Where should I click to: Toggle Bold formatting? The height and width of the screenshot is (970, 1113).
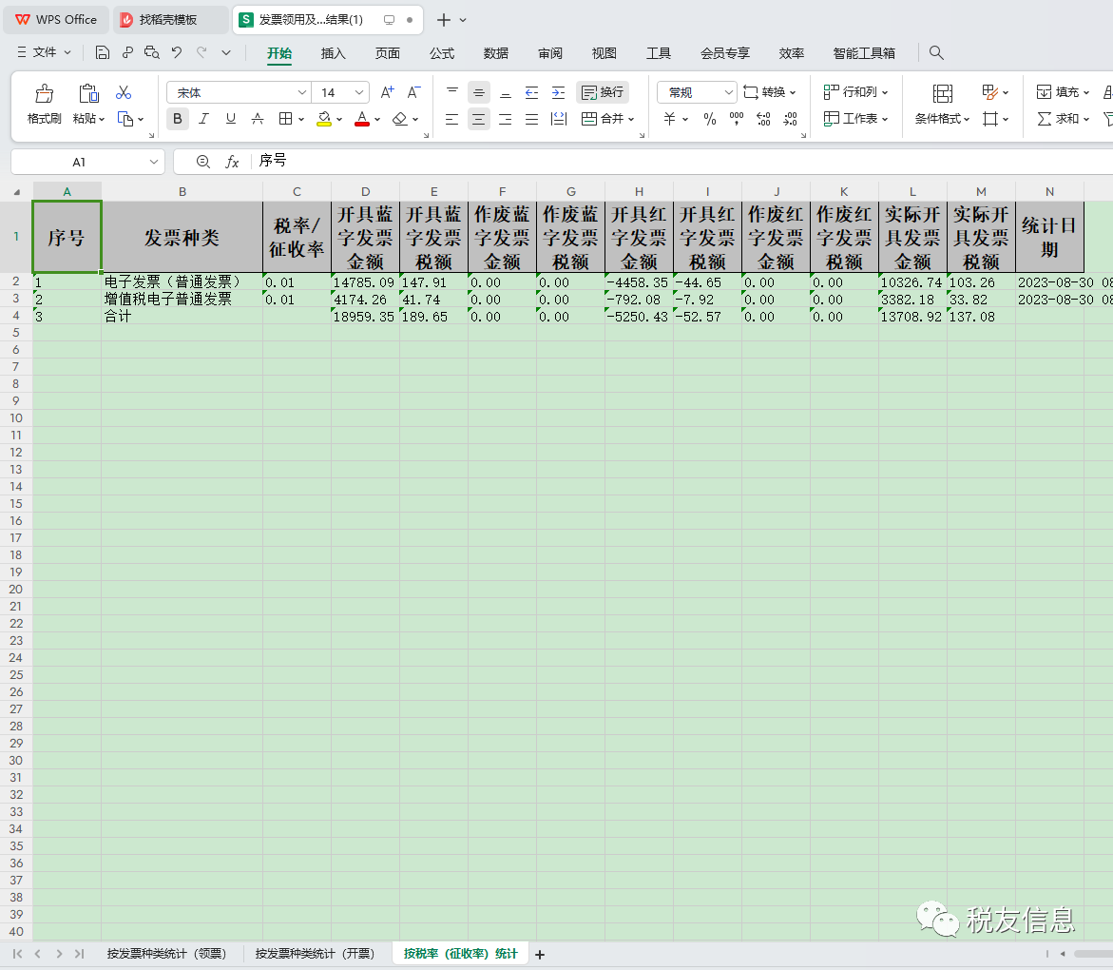click(178, 119)
